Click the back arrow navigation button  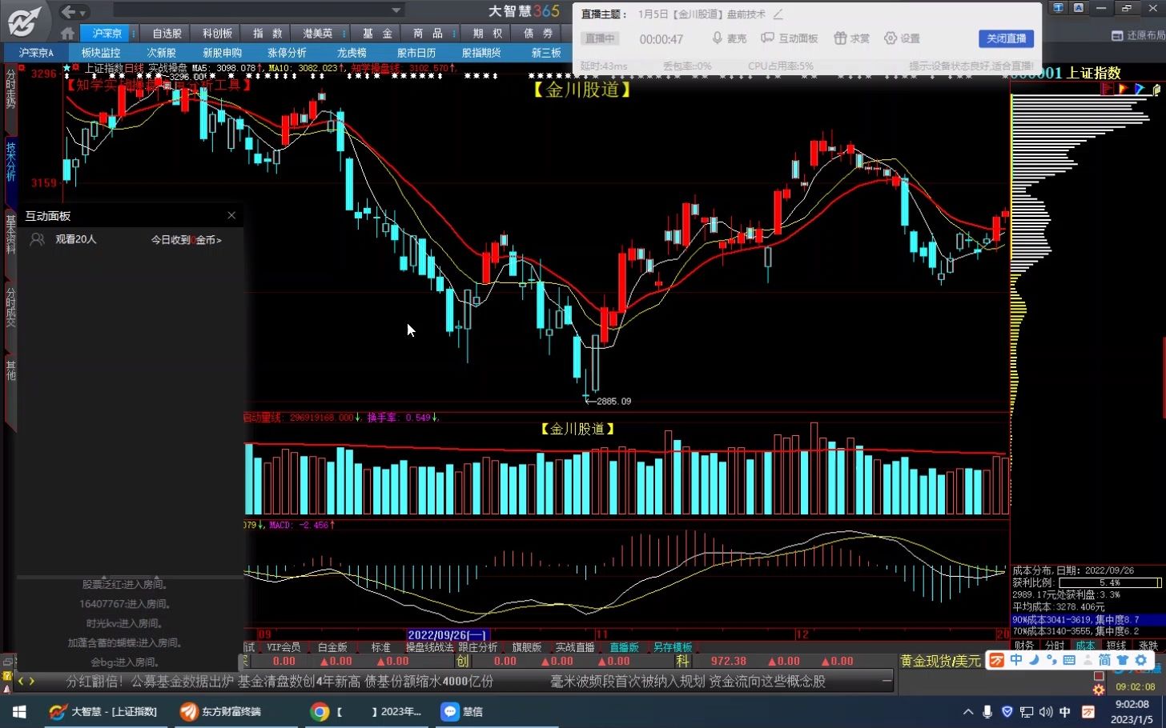click(x=69, y=11)
